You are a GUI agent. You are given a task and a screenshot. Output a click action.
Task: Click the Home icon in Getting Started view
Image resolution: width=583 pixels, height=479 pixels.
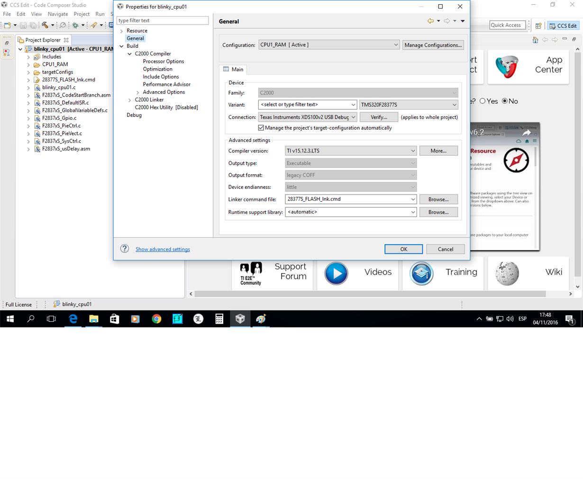tap(535, 40)
